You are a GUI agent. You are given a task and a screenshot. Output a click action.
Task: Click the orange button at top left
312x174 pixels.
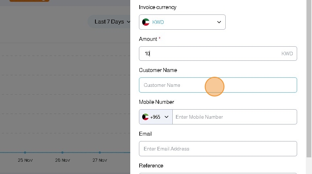coord(29,0)
